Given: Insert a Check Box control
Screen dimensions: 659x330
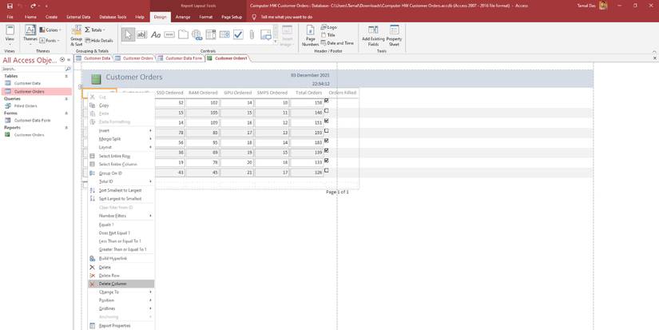Looking at the screenshot, I should [238, 35].
